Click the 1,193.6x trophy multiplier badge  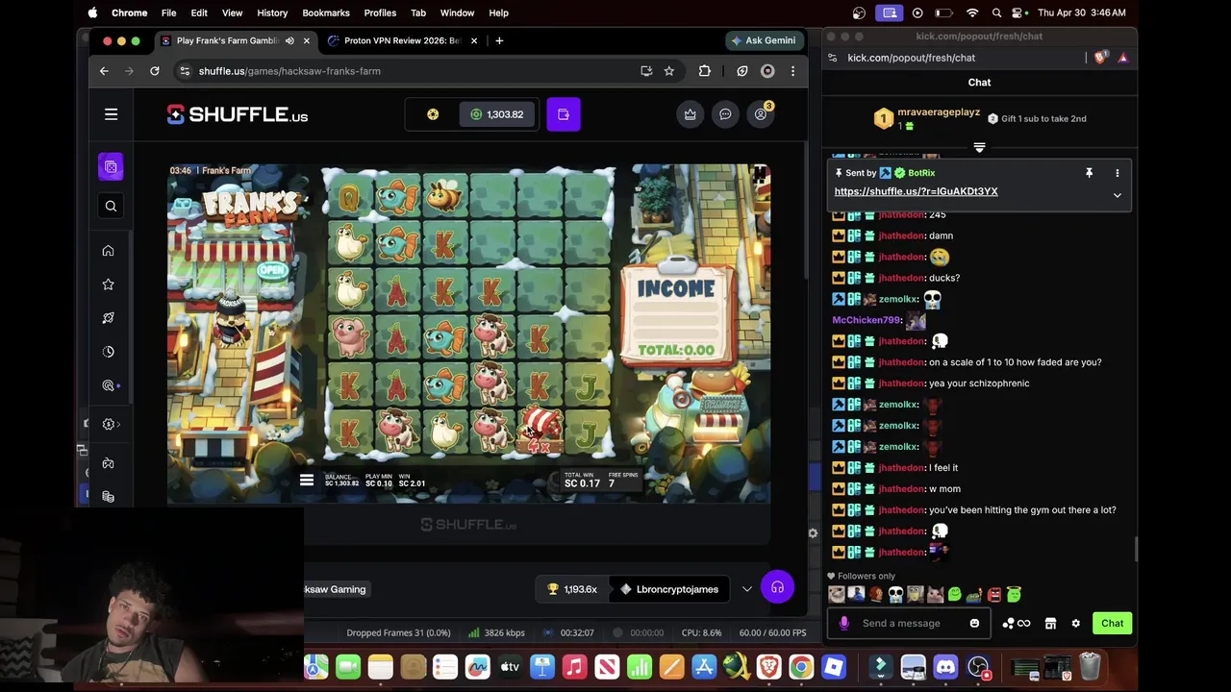(x=572, y=589)
